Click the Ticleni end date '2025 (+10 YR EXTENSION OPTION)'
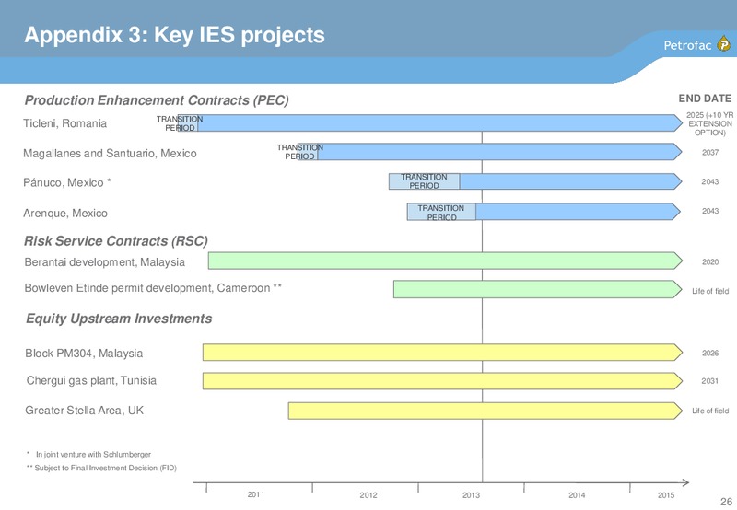Screen dimensions: 737x510 point(709,124)
